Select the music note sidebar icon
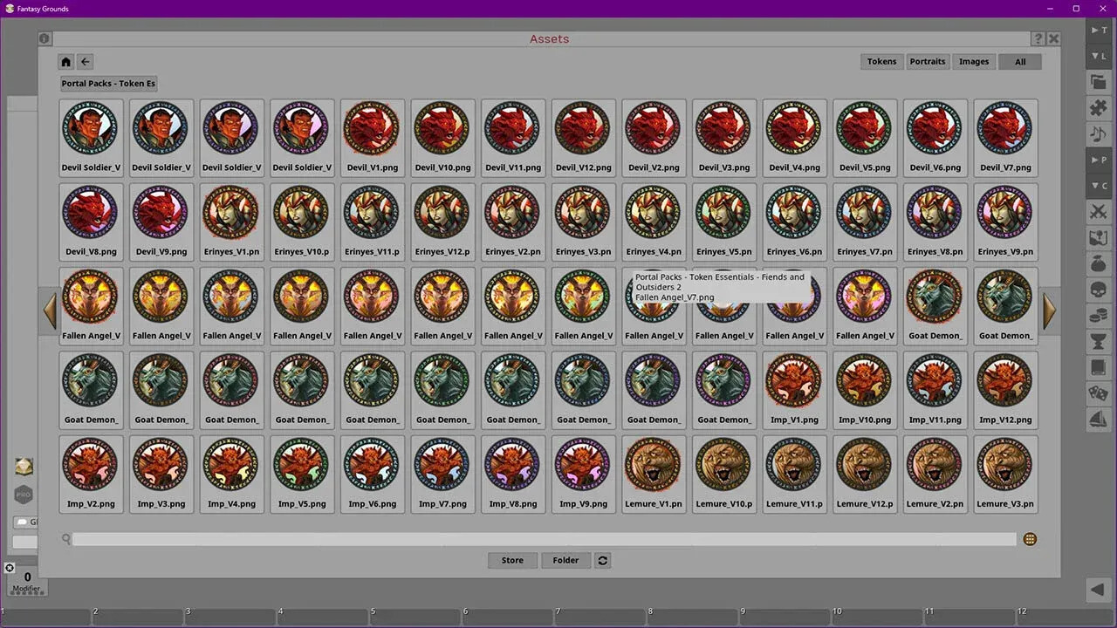This screenshot has height=628, width=1117. click(x=1099, y=134)
